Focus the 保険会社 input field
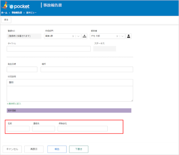The height and width of the screenshot is (155, 179). 83,129
